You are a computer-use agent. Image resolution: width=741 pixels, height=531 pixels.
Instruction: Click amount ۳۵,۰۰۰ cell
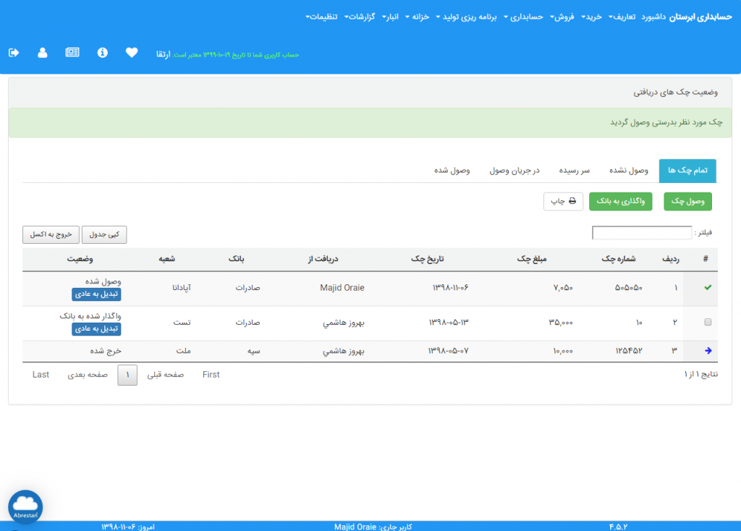coord(561,322)
